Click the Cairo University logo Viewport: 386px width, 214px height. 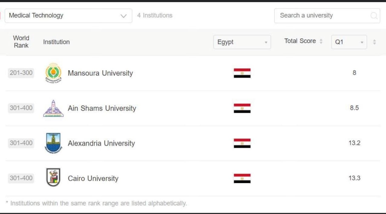[53, 178]
